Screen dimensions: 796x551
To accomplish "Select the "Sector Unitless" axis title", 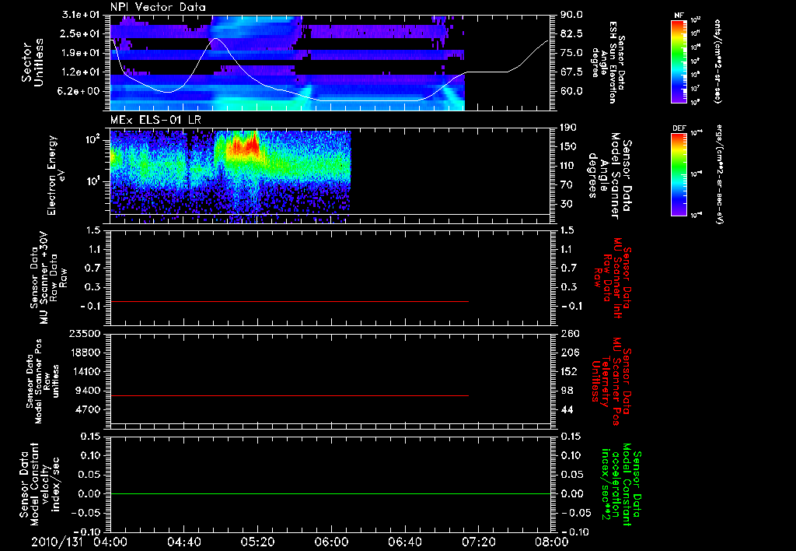I will click(33, 62).
